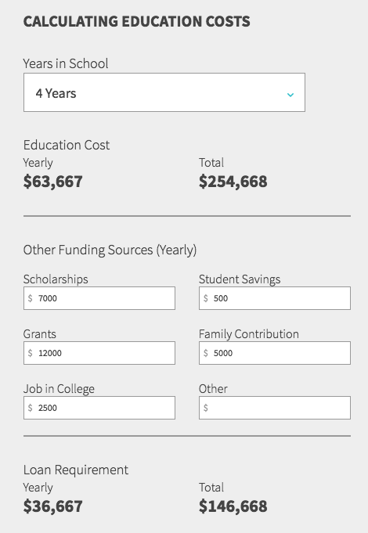
Task: Select the total education cost $254,668
Action: click(233, 181)
